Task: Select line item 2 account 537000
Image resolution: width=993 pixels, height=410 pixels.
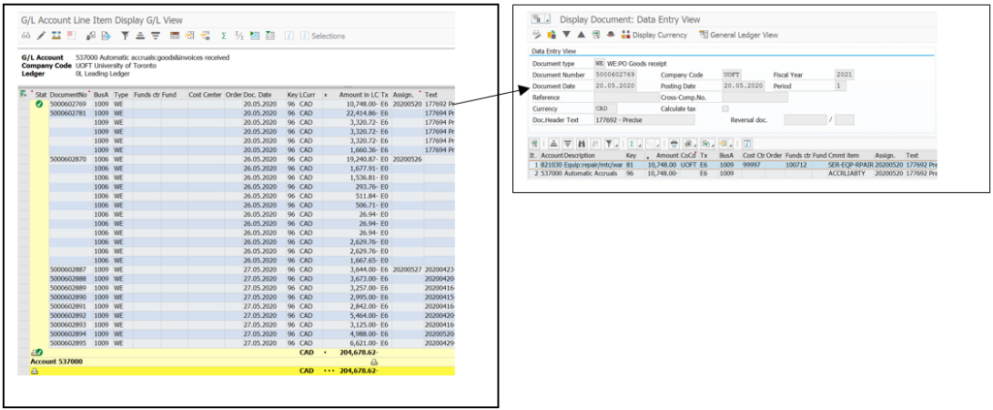Action: pos(552,173)
